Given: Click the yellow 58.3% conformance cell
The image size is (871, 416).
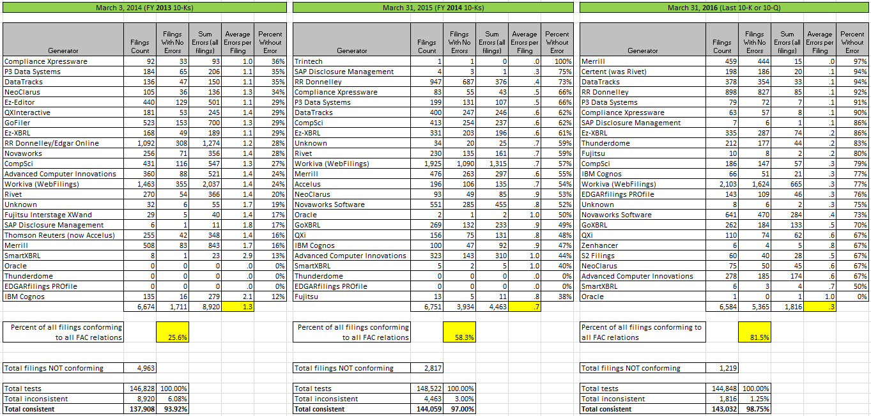Looking at the screenshot, I should click(461, 332).
